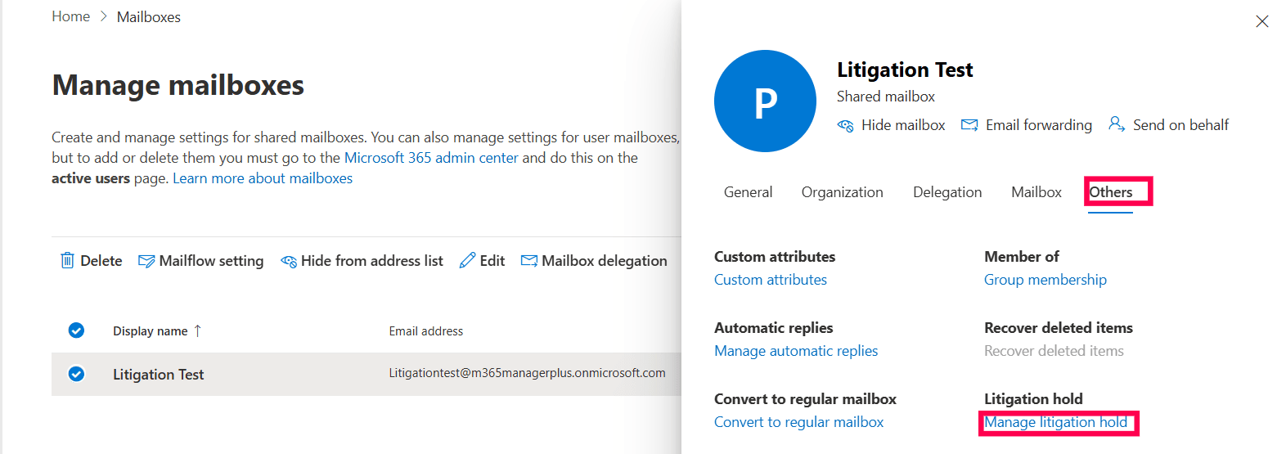Open the Delegation tab

(947, 192)
